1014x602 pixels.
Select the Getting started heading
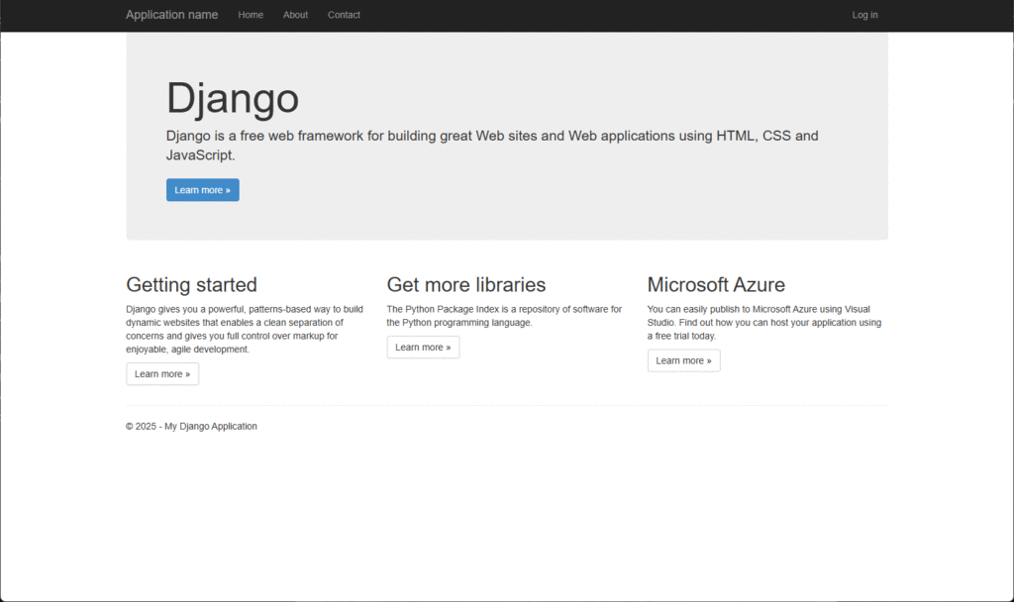[x=191, y=285]
